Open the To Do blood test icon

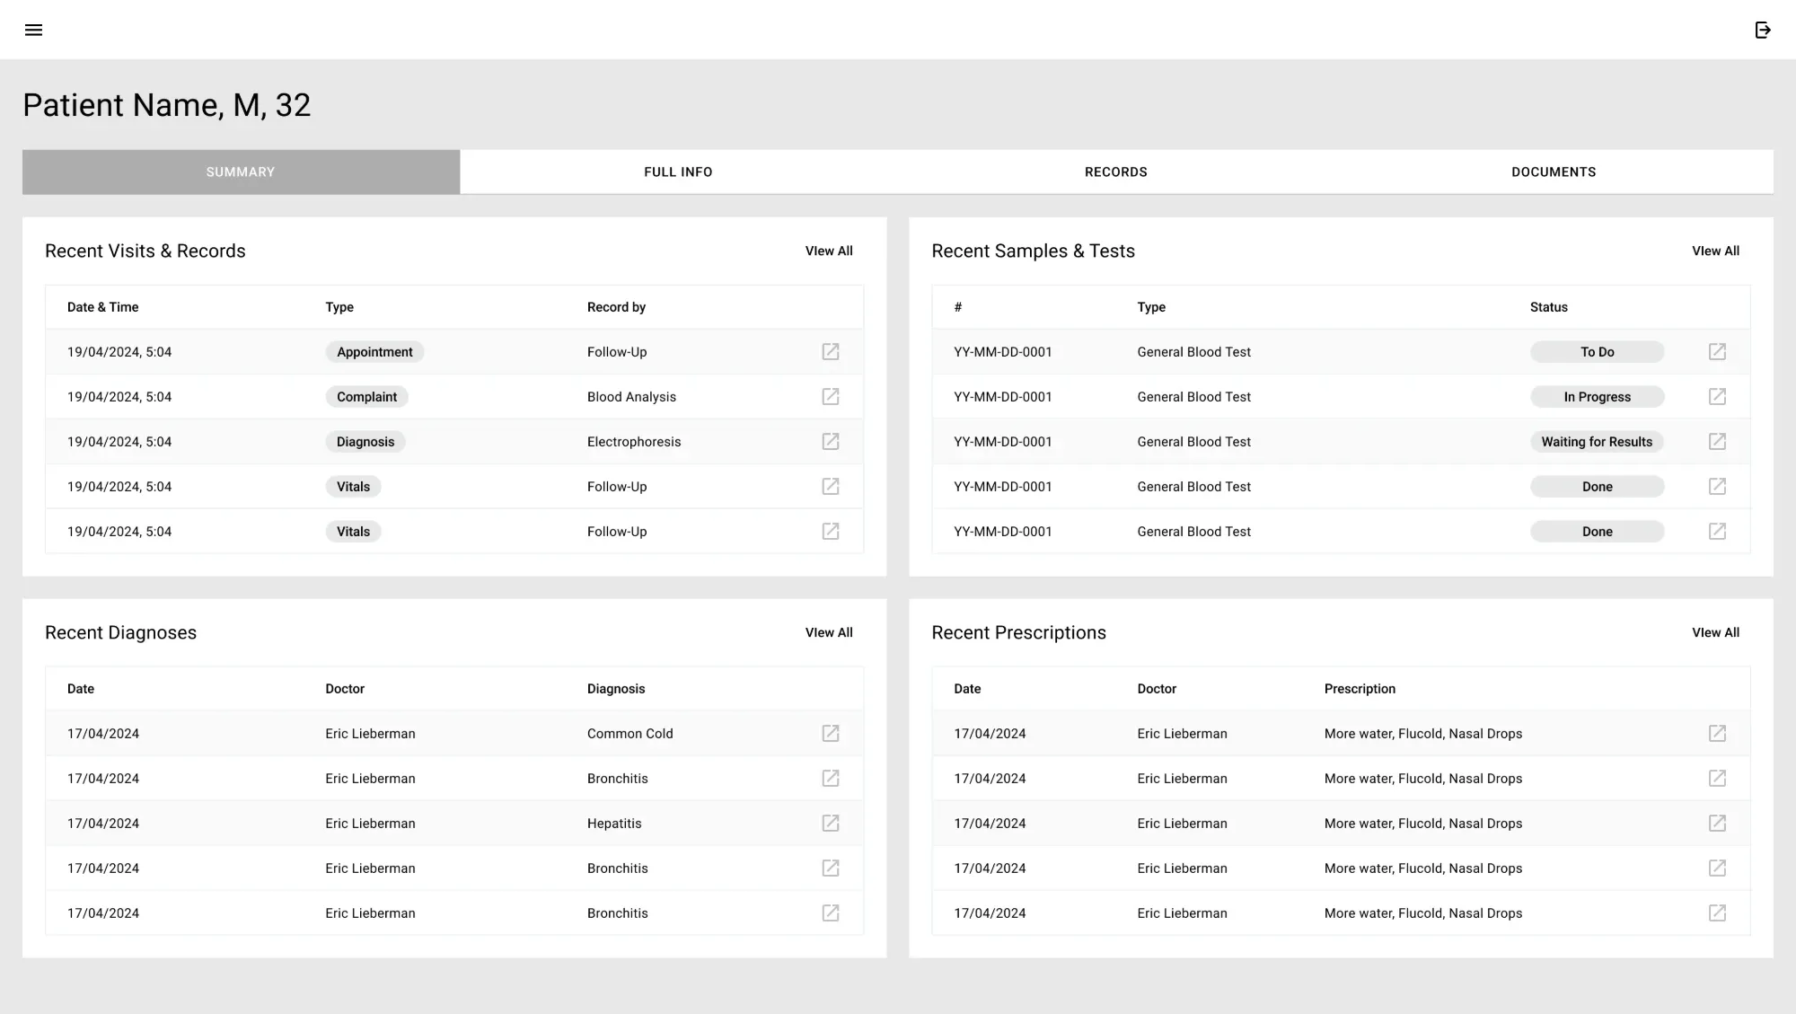(1717, 351)
